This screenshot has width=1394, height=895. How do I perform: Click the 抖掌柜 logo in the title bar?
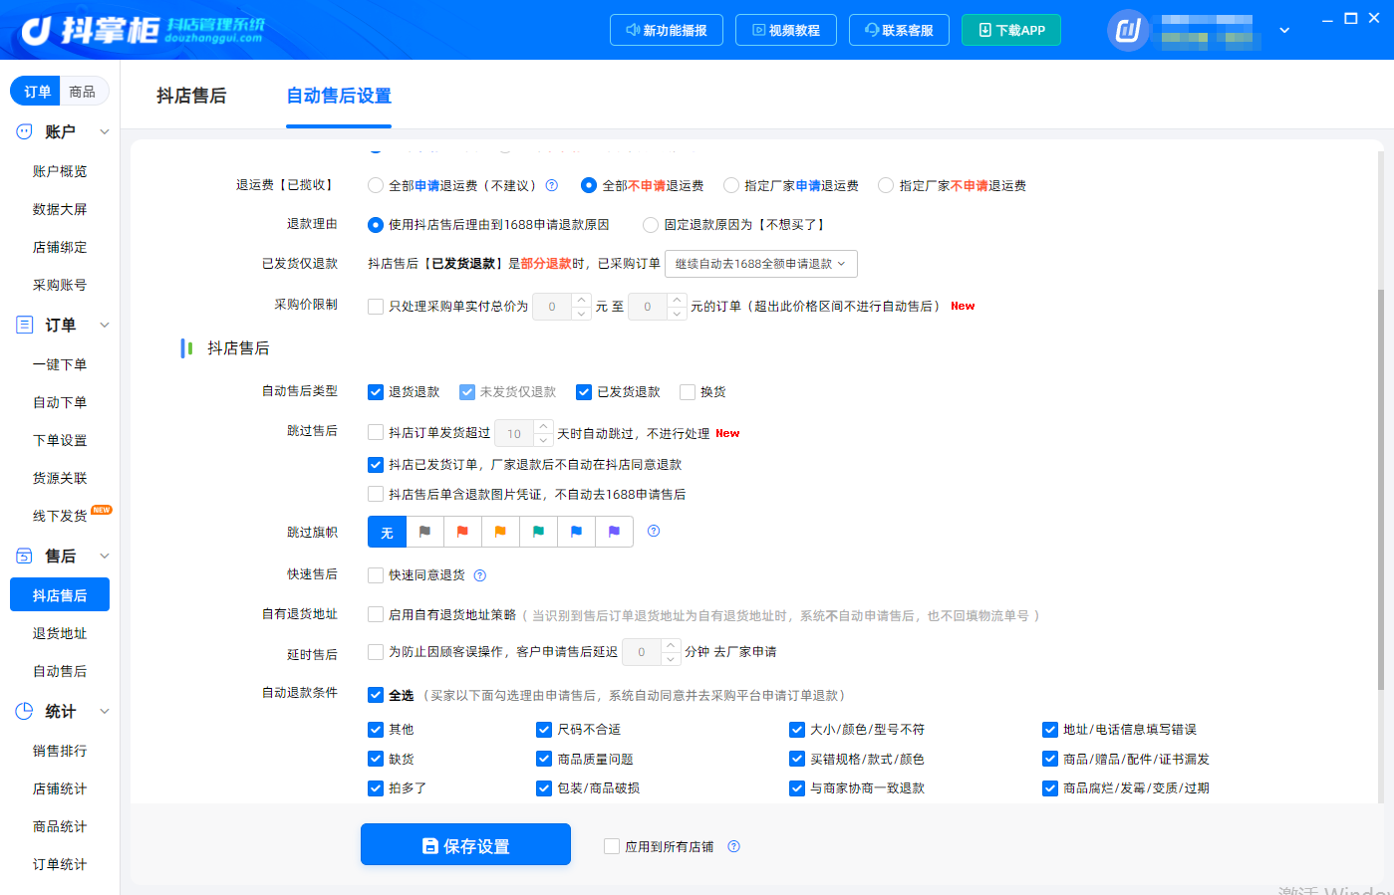[142, 30]
